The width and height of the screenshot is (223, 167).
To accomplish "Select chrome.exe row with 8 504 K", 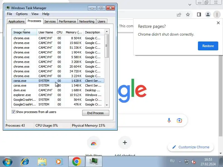I will tap(58, 38).
